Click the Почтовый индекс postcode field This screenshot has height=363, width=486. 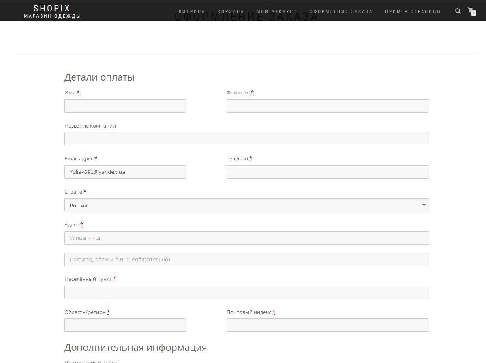[x=328, y=325]
